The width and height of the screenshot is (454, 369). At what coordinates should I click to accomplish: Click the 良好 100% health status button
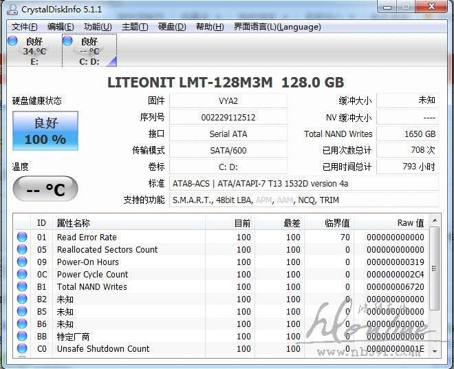tap(45, 131)
